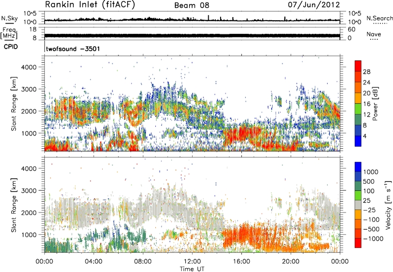The image size is (393, 272).
Task: Click the 500 value on velocity colorbar
Action: click(368, 181)
